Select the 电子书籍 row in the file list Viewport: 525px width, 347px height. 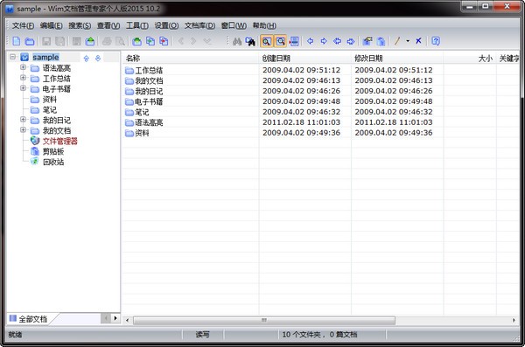pos(320,101)
